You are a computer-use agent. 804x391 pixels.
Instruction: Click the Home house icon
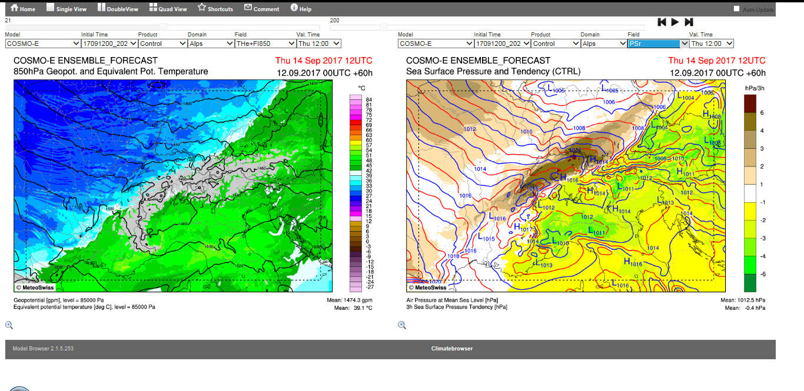[x=14, y=8]
